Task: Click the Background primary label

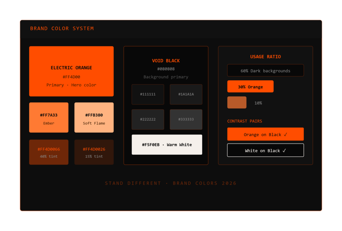Action: pos(166,77)
